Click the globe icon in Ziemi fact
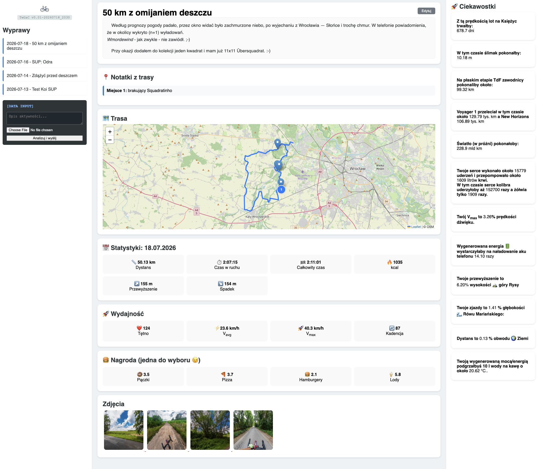This screenshot has width=539, height=469. pos(514,338)
